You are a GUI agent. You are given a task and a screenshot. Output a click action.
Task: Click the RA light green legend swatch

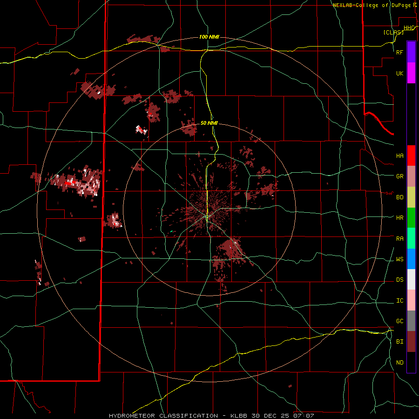pos(411,238)
